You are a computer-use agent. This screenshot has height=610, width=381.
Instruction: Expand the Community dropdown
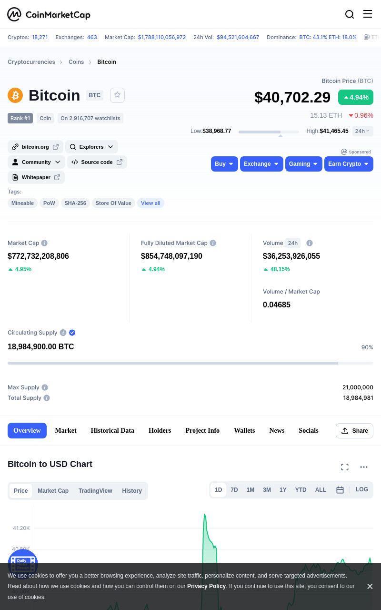[x=36, y=162]
